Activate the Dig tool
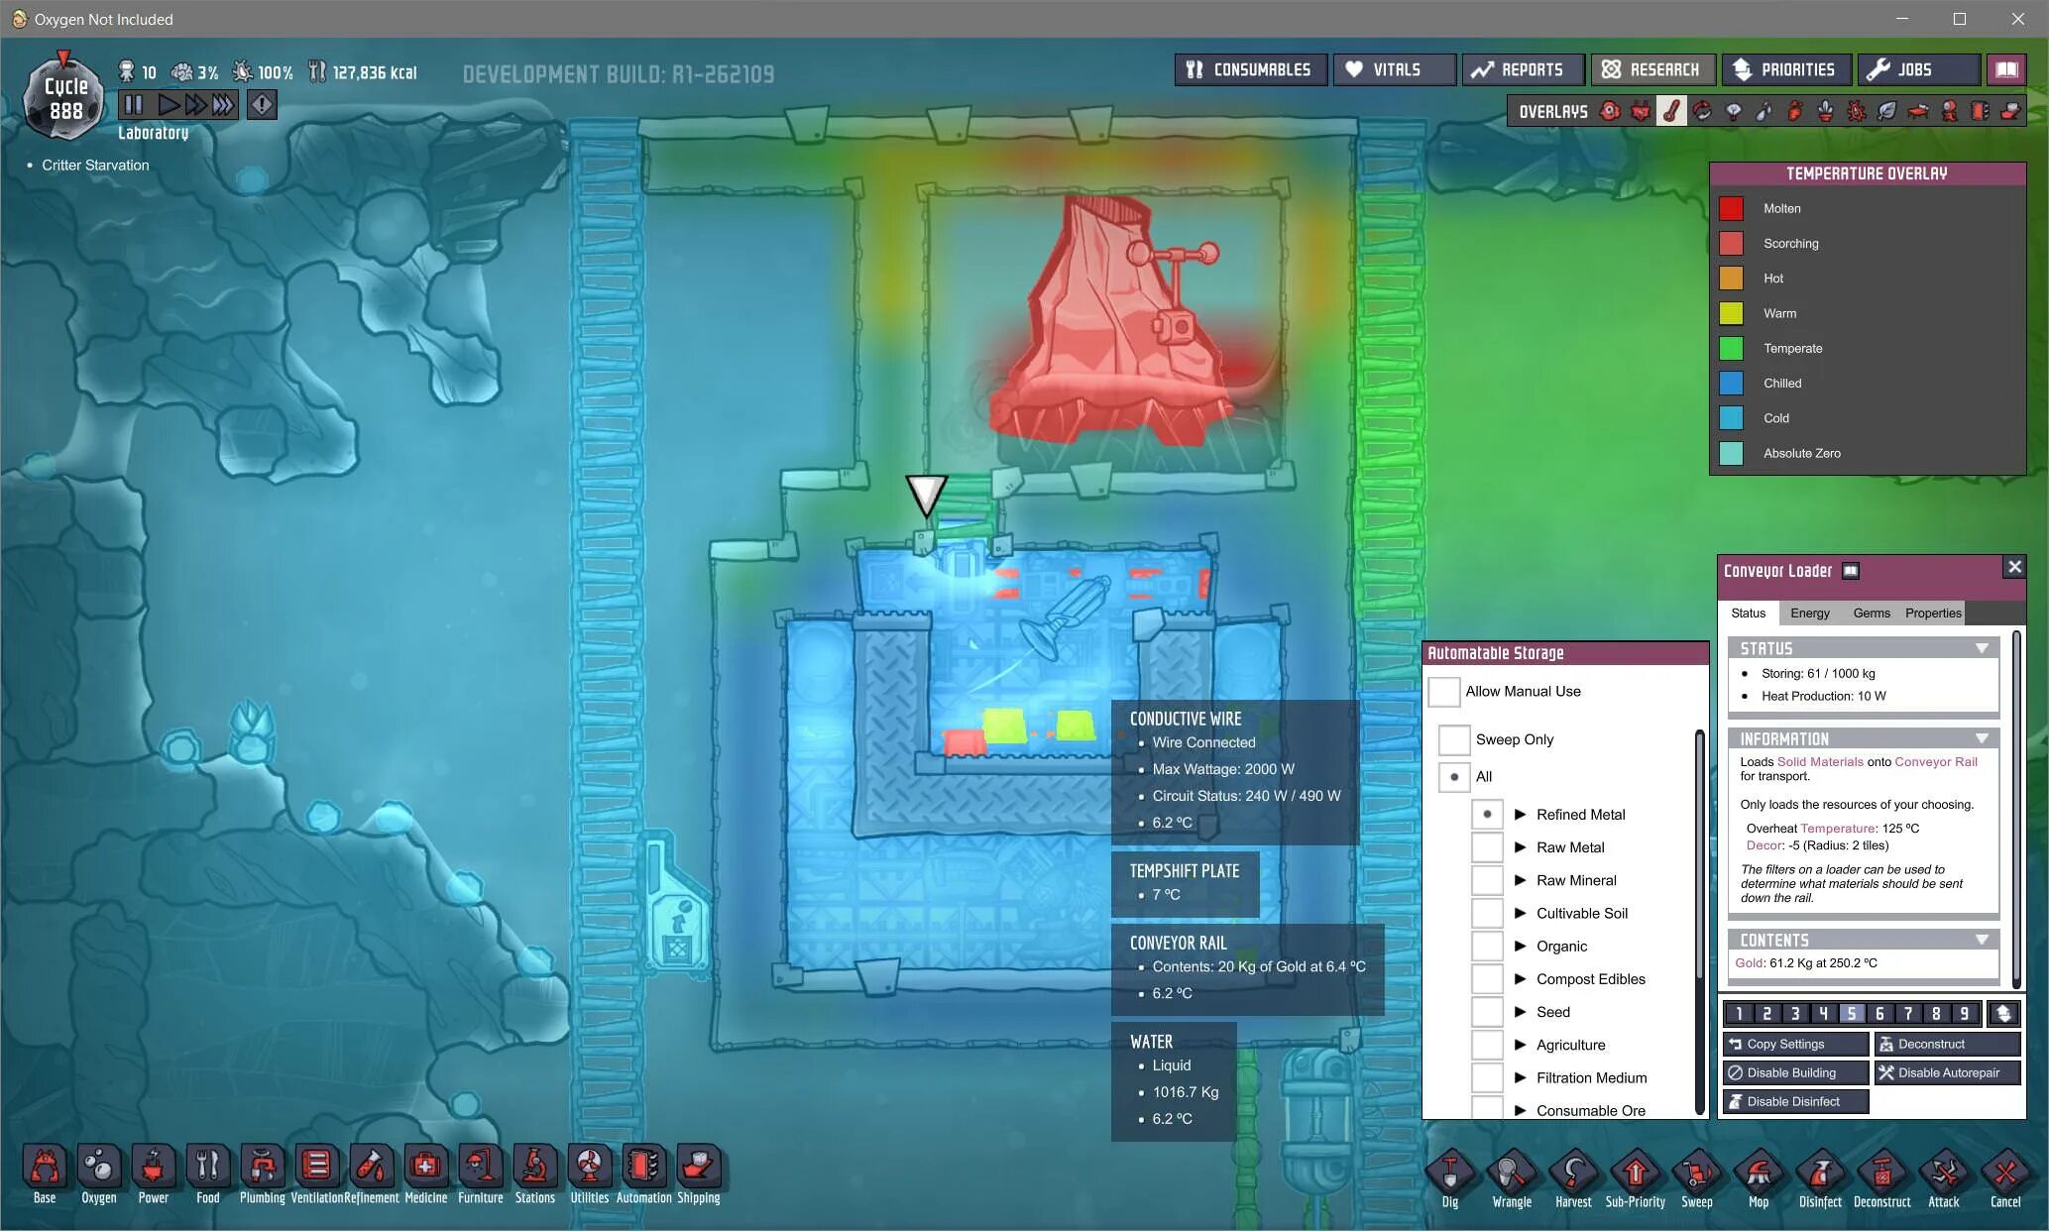This screenshot has width=2049, height=1231. point(1450,1175)
